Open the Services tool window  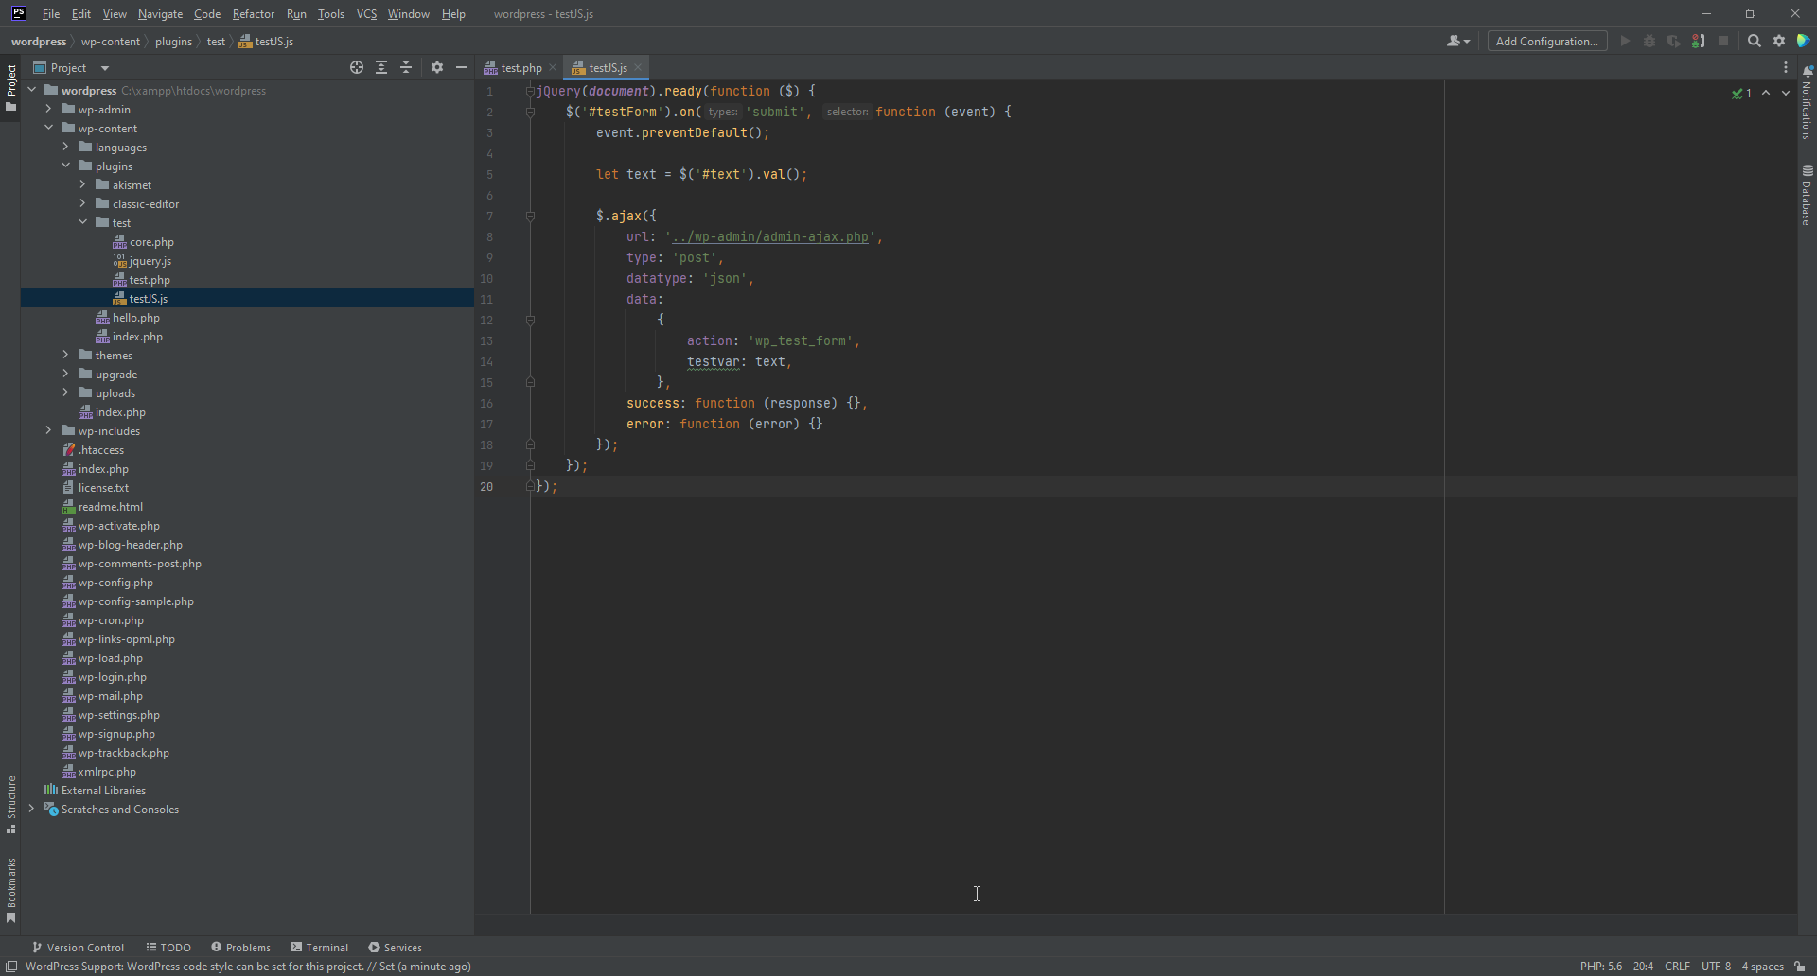pyautogui.click(x=395, y=947)
